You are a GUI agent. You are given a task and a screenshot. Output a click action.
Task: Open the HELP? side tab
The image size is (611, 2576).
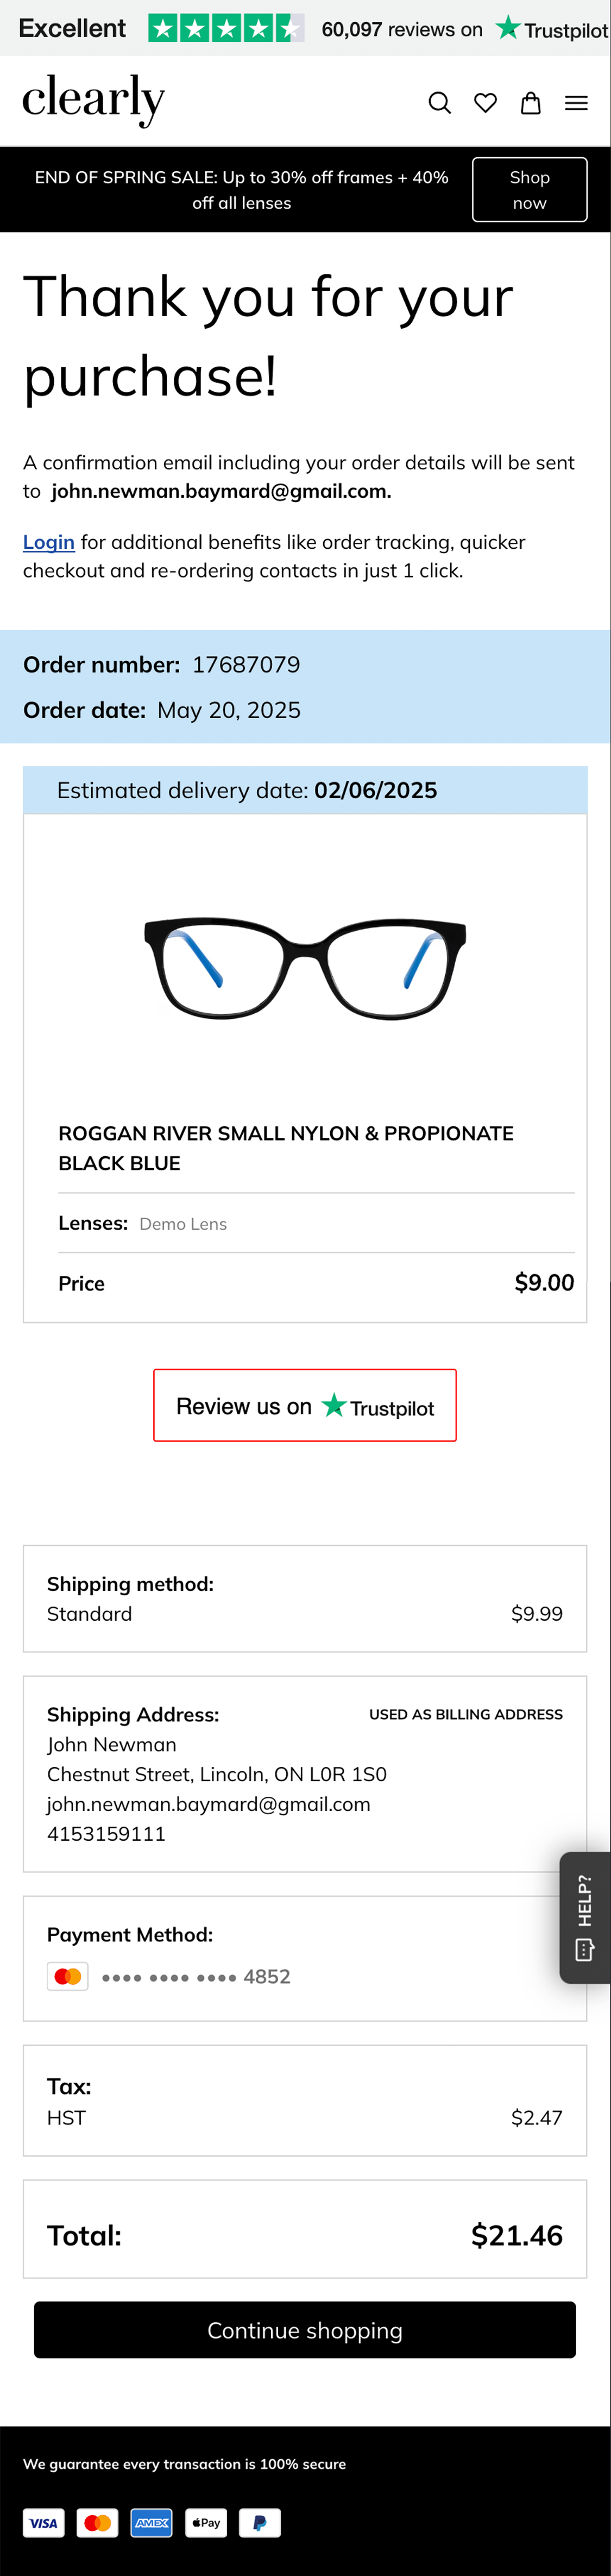tap(585, 1917)
